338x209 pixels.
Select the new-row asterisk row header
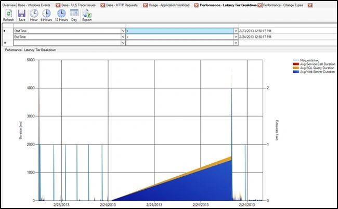(5, 43)
